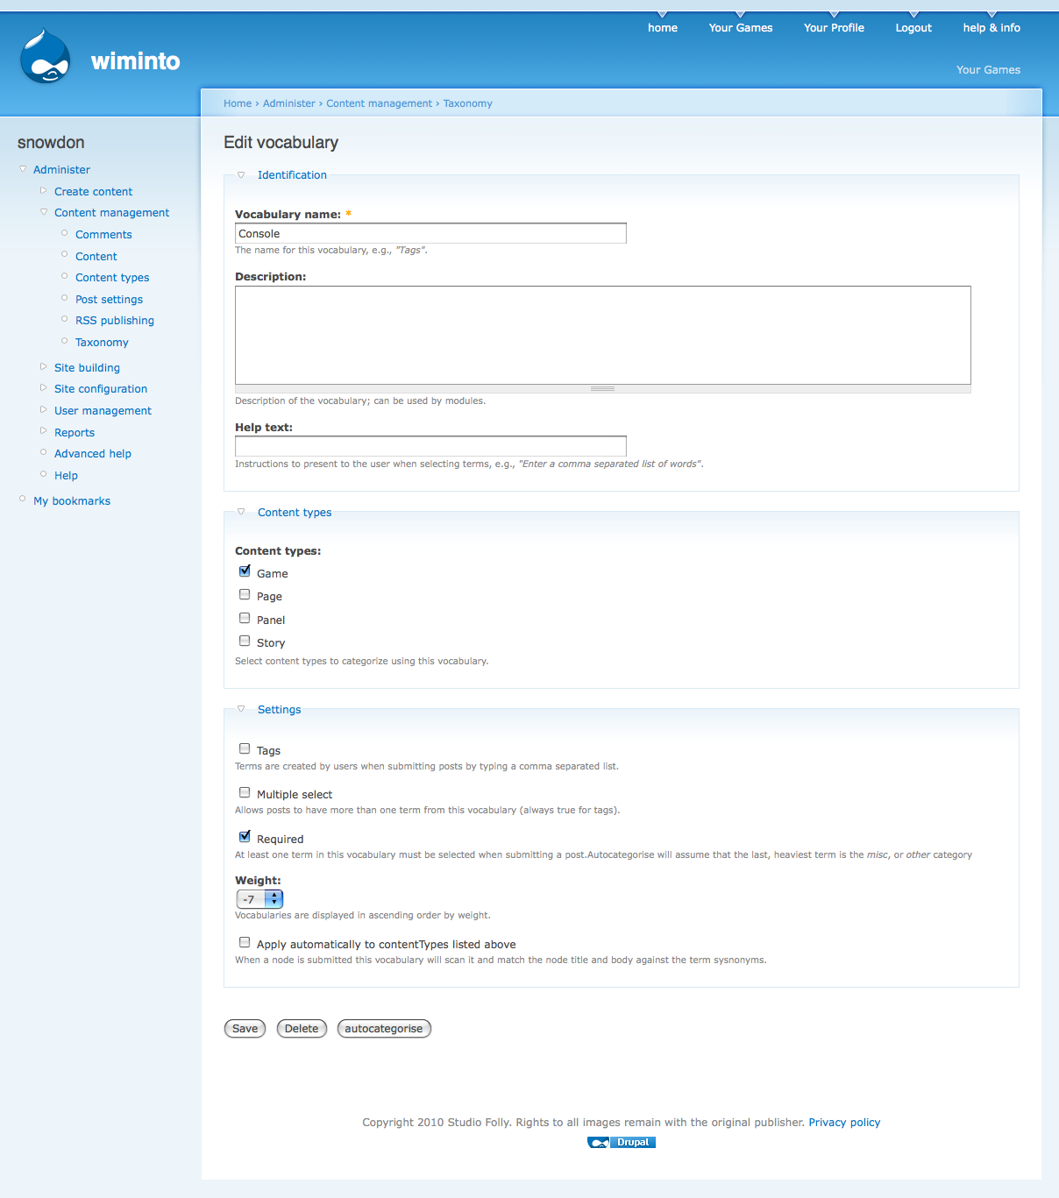Enable Apply automatically to contentTypes listed above

point(245,941)
